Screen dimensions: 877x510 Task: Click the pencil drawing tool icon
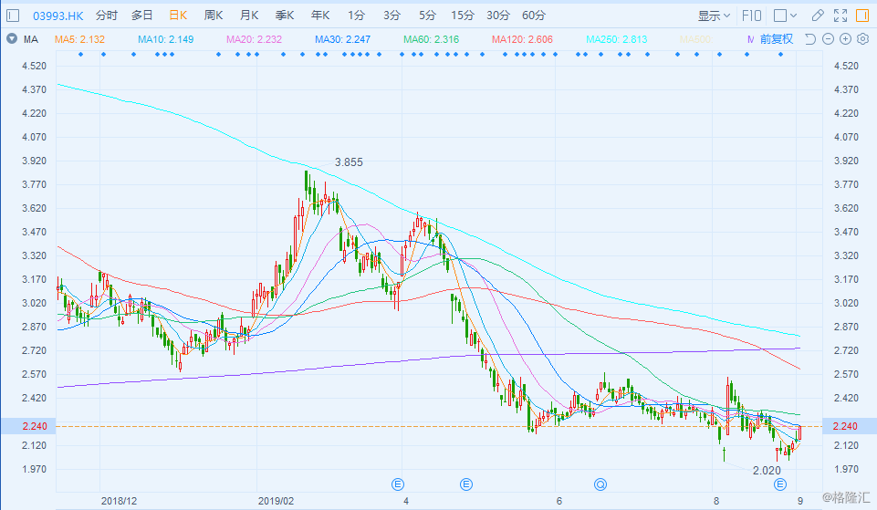click(819, 16)
